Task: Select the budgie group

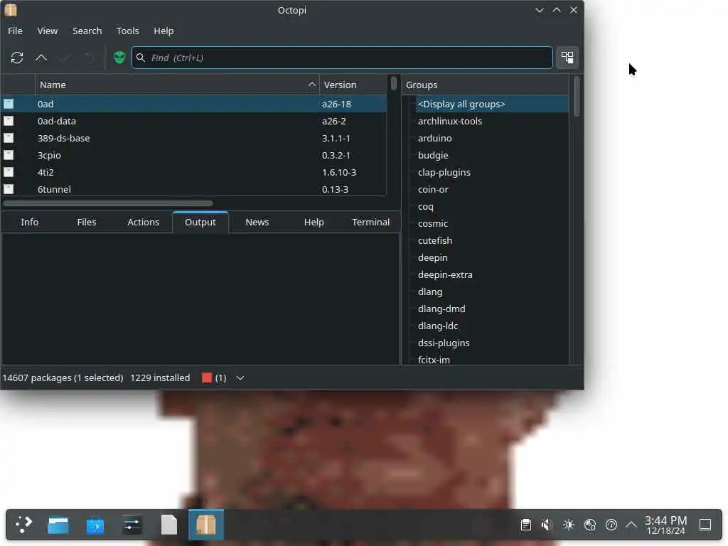Action: [x=433, y=155]
